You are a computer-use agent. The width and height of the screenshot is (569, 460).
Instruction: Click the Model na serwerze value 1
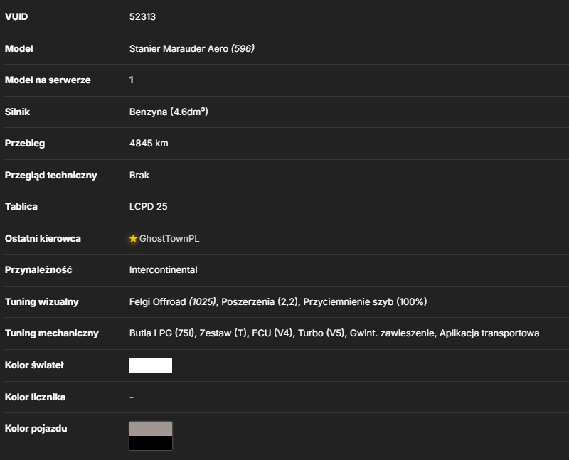click(132, 80)
